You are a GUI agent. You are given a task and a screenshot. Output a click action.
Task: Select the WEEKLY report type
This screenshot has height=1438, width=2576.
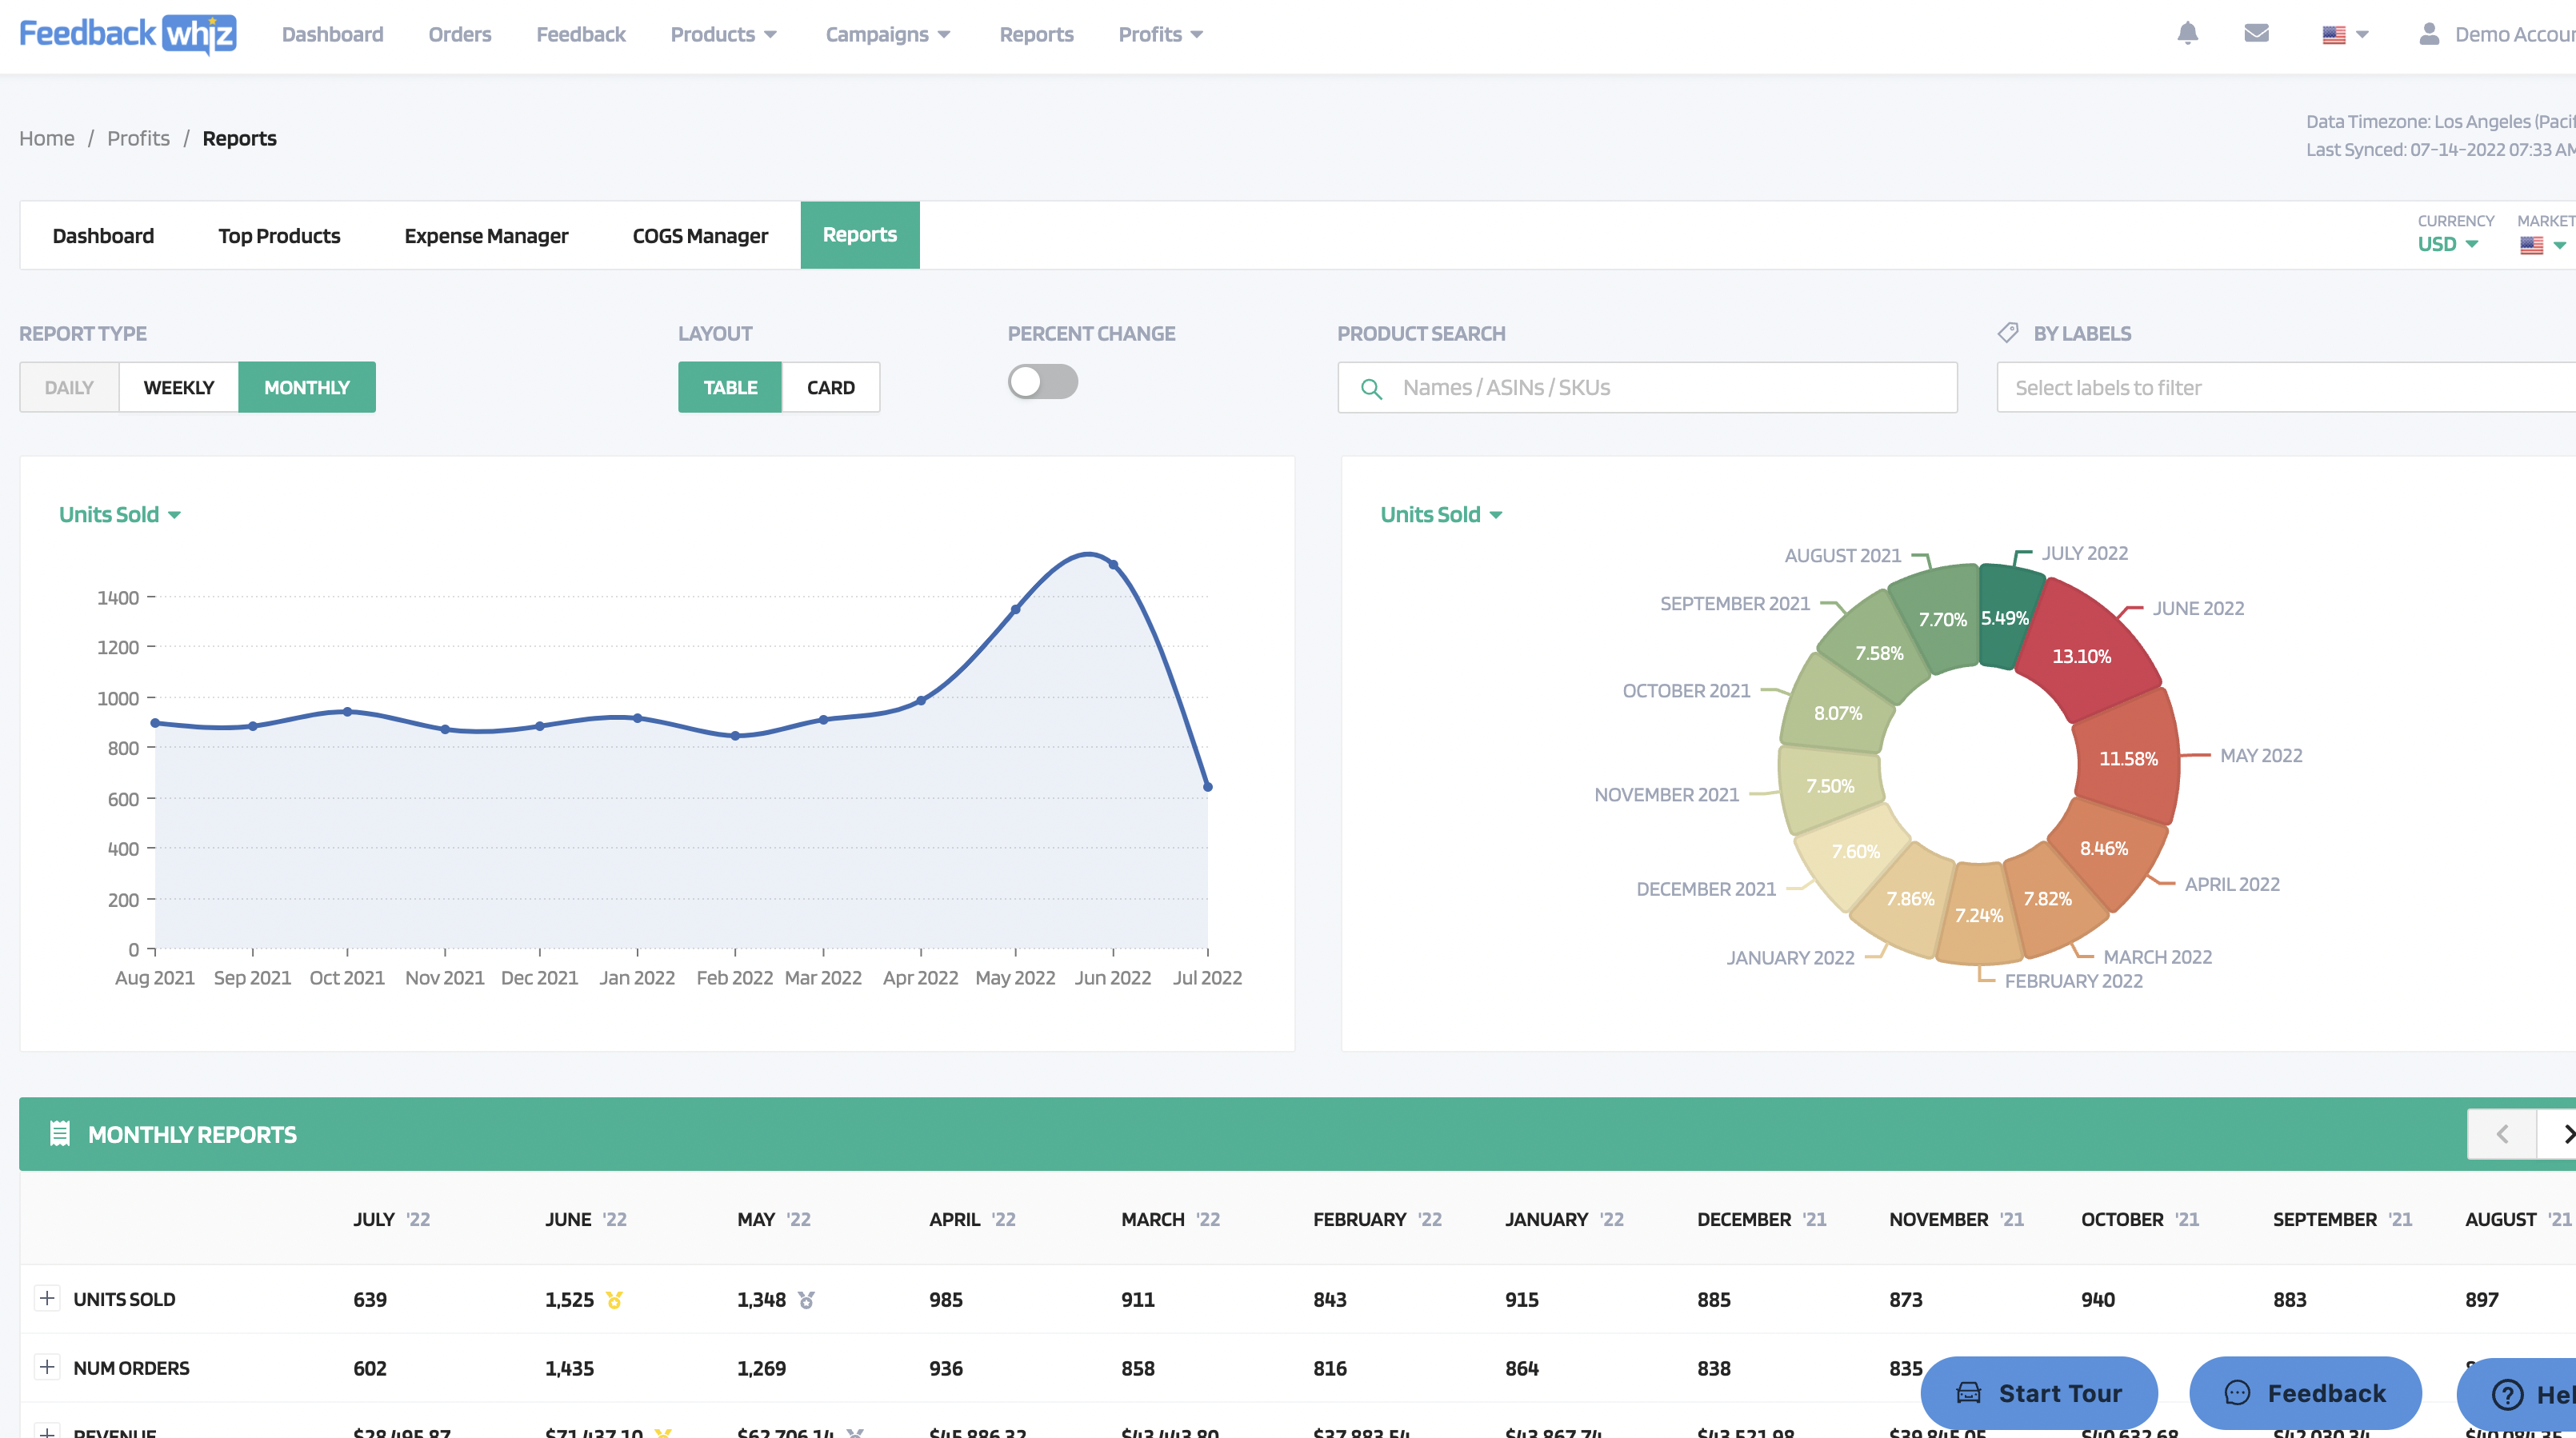point(177,387)
